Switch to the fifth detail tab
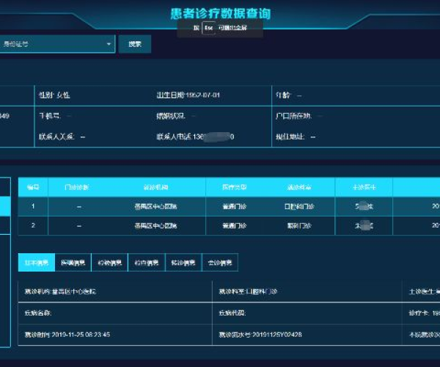The image size is (440, 367). click(x=183, y=263)
